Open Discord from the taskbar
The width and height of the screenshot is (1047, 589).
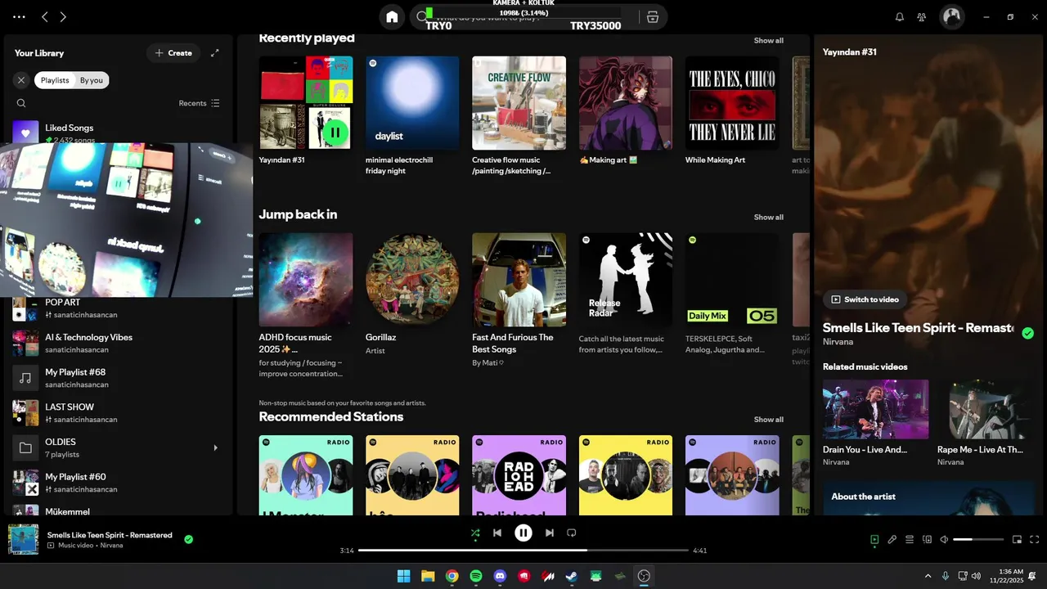tap(500, 576)
